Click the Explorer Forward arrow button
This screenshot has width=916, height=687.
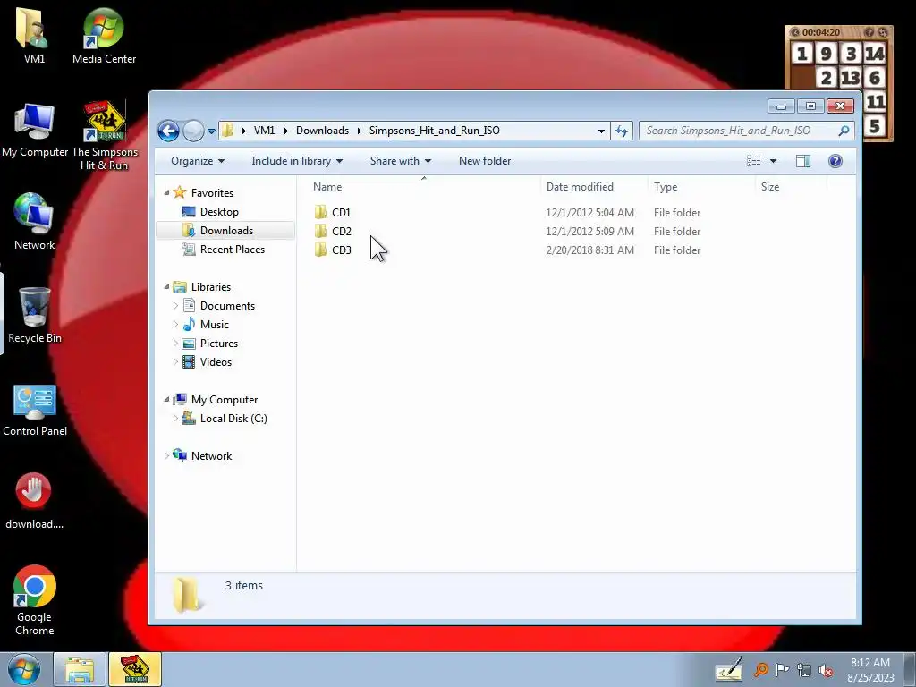[193, 131]
